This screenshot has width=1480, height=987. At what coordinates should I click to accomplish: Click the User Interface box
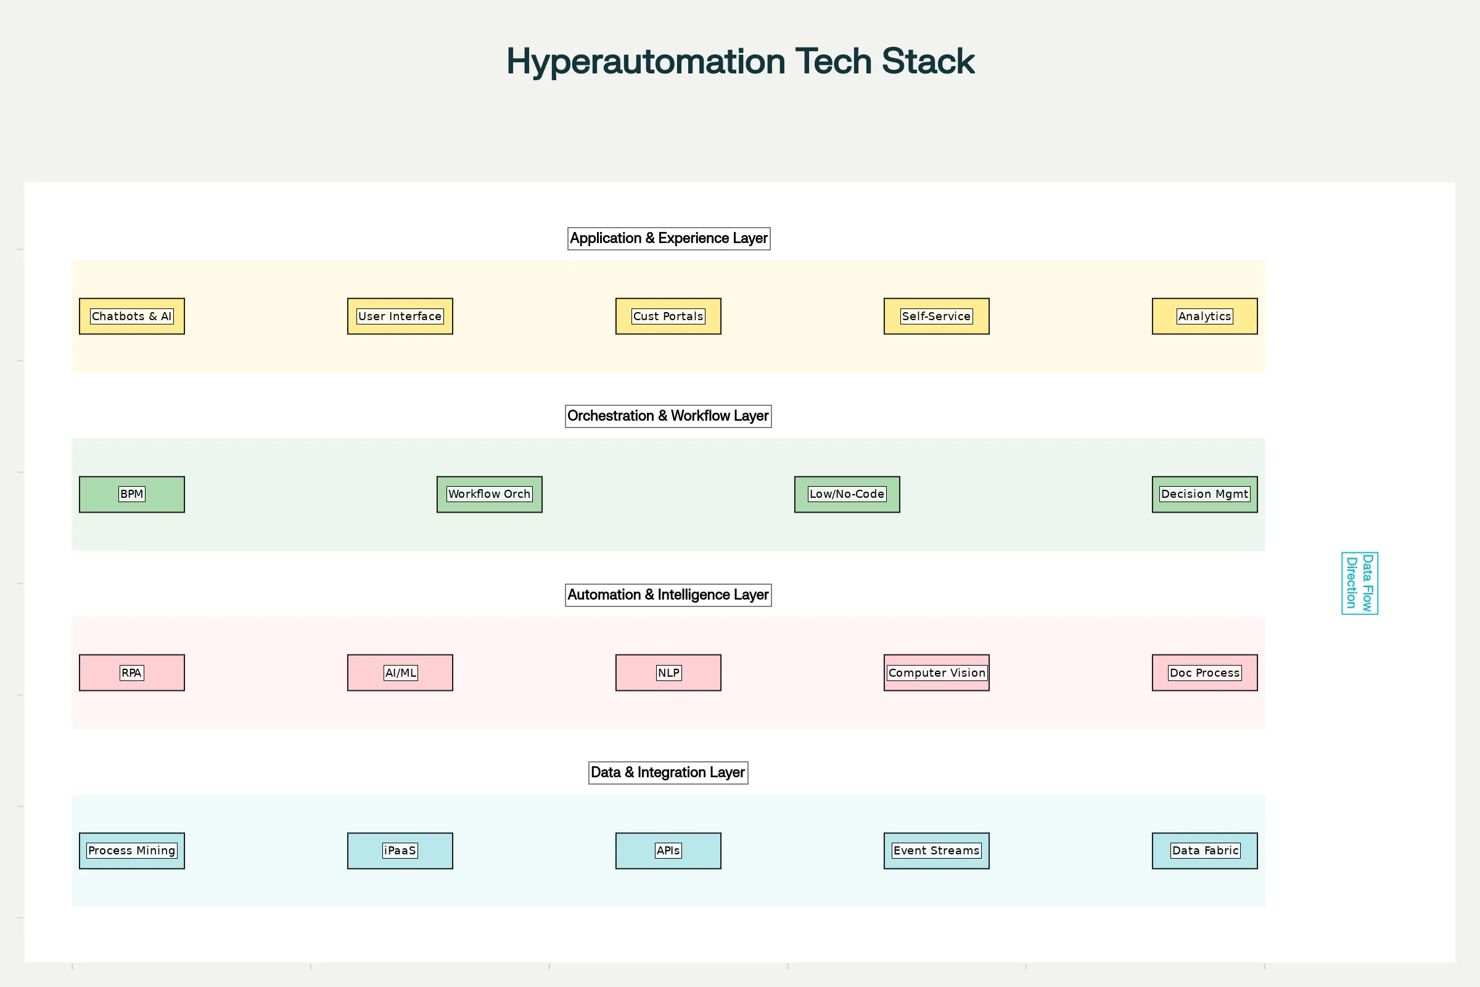click(400, 316)
